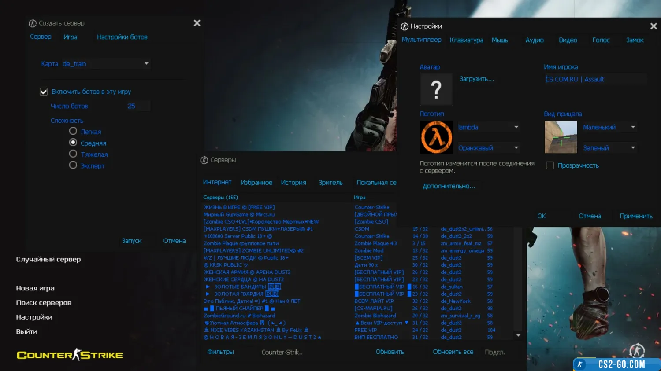Select Эксперт difficulty radio button
This screenshot has width=661, height=371.
coord(73,165)
